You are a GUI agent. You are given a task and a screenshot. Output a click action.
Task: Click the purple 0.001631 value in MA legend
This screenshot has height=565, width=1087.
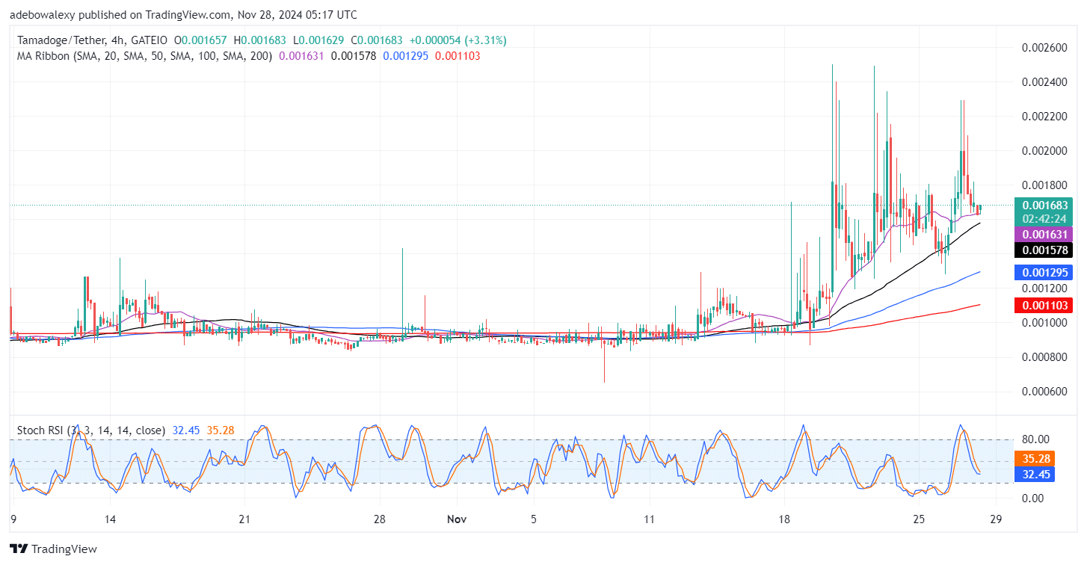pyautogui.click(x=301, y=56)
